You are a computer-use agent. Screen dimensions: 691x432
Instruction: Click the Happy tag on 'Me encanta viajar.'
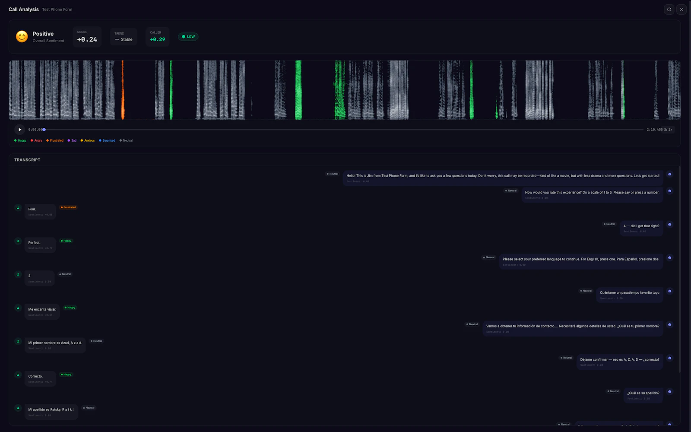point(70,308)
